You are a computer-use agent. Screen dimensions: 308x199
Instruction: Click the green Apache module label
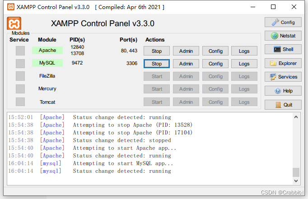pos(47,50)
